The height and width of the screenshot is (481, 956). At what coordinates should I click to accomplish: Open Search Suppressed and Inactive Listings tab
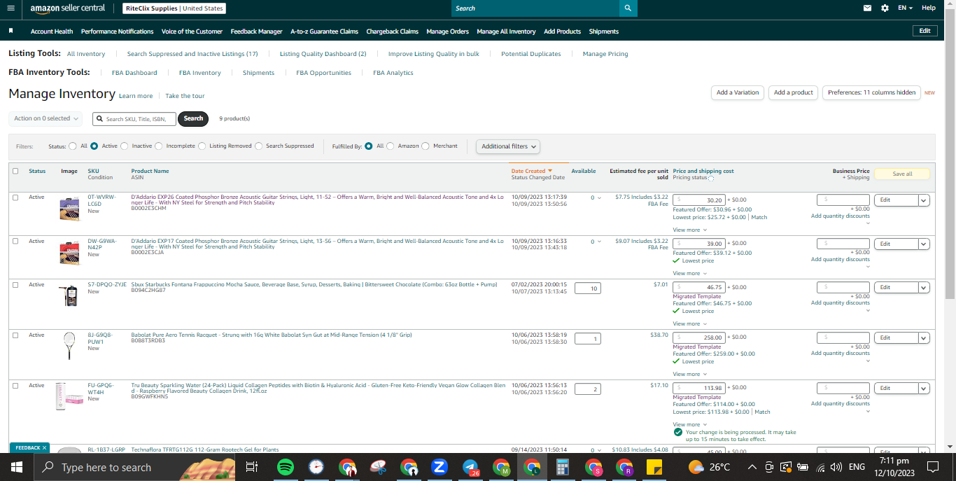(192, 54)
